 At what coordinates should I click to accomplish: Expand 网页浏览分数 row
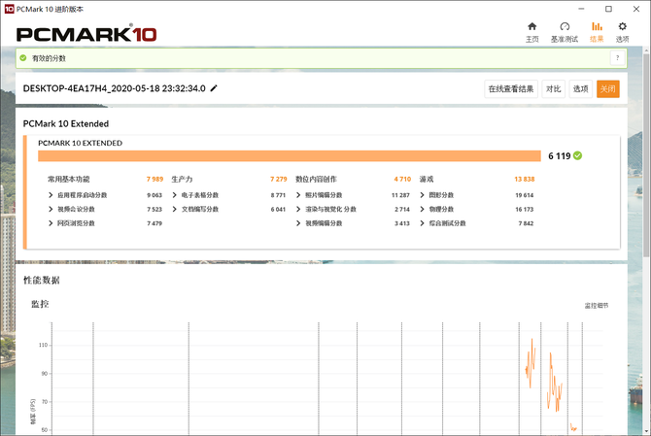(x=51, y=223)
